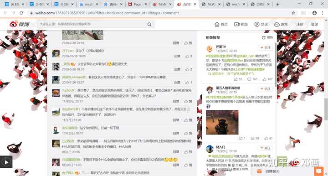Click 回复 on the 2018-7-26 12:37 comment

click(x=177, y=83)
